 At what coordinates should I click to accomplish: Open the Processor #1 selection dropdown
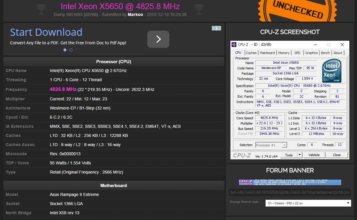tap(271, 145)
